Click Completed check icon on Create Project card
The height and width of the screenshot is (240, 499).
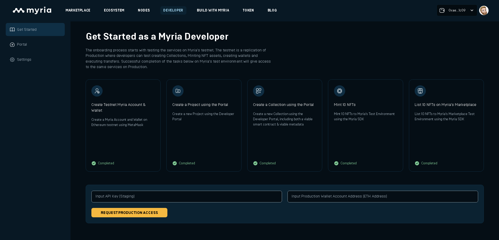(x=175, y=163)
